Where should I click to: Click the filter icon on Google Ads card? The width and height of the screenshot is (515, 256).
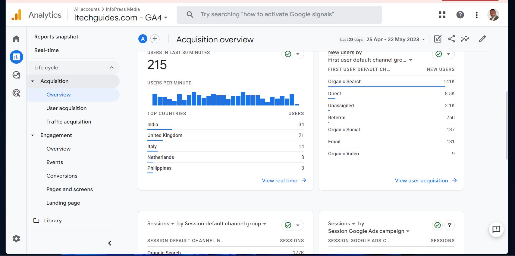pos(450,225)
